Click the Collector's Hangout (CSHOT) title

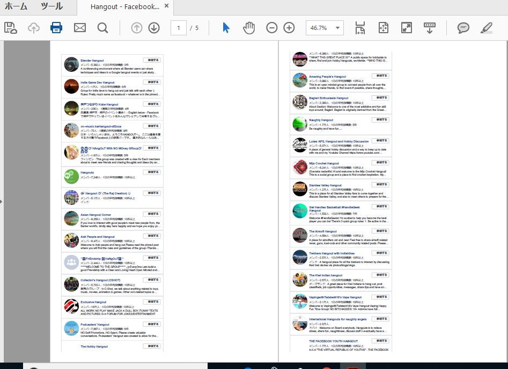100,280
